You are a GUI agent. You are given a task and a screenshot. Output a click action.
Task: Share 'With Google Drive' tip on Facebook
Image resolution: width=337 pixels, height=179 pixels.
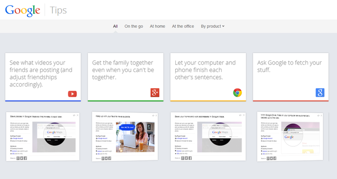point(275,158)
